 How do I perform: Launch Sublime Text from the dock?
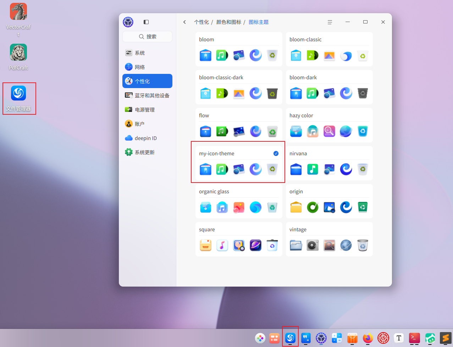(x=446, y=338)
